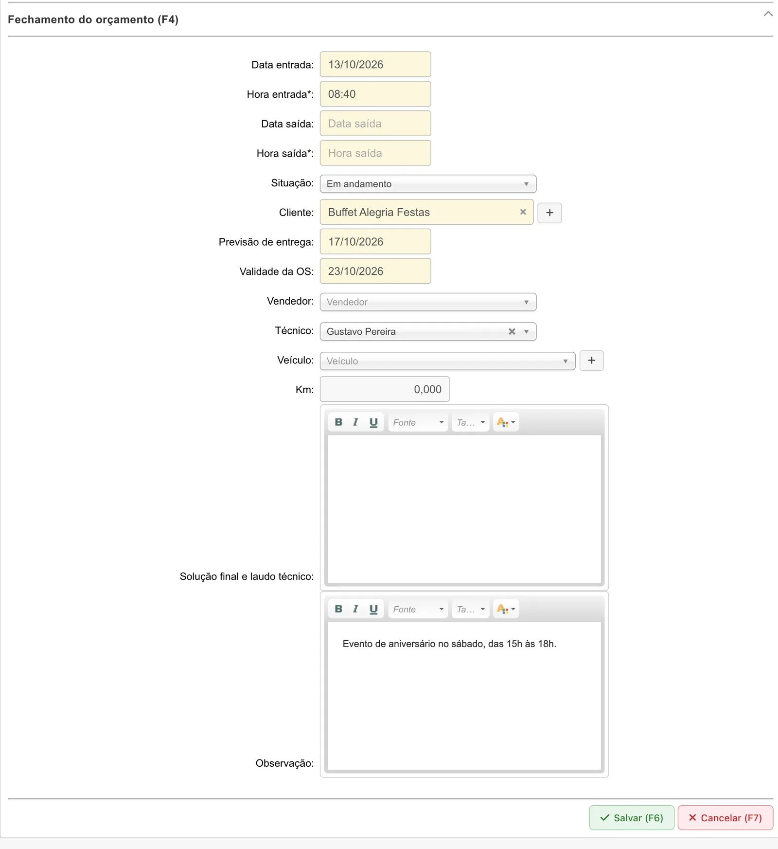Image resolution: width=778 pixels, height=849 pixels.
Task: Clear the Gustavo Pereira technician selection
Action: 512,331
